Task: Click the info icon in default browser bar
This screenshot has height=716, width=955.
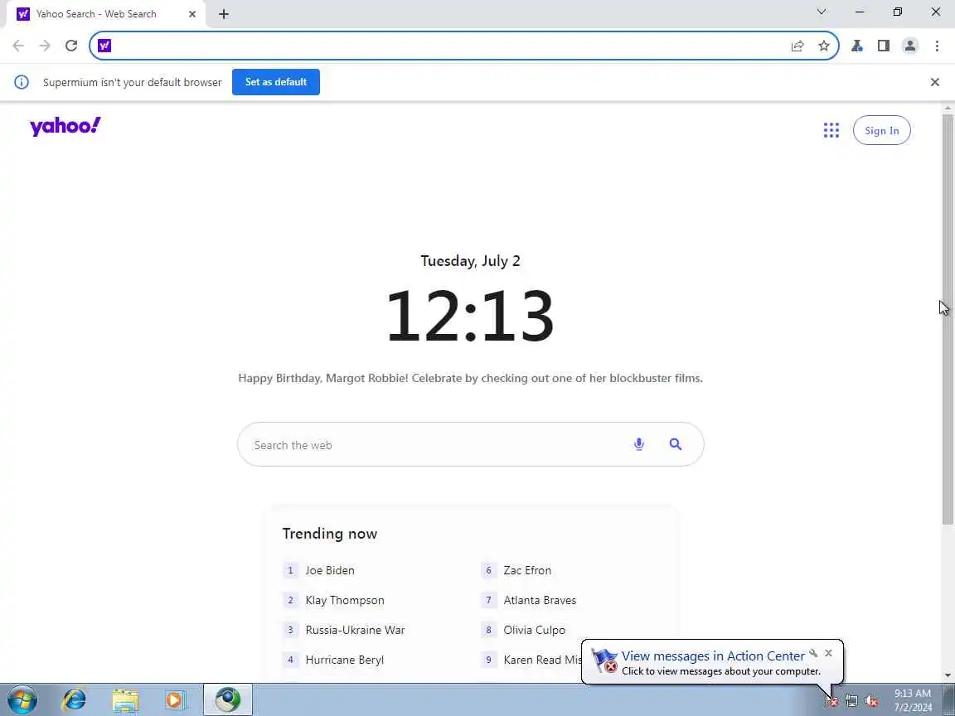Action: point(22,82)
